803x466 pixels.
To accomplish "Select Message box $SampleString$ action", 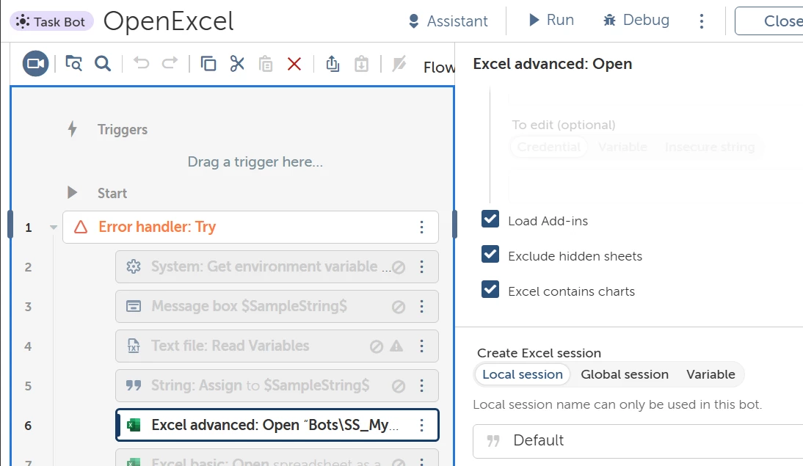I will click(x=277, y=306).
